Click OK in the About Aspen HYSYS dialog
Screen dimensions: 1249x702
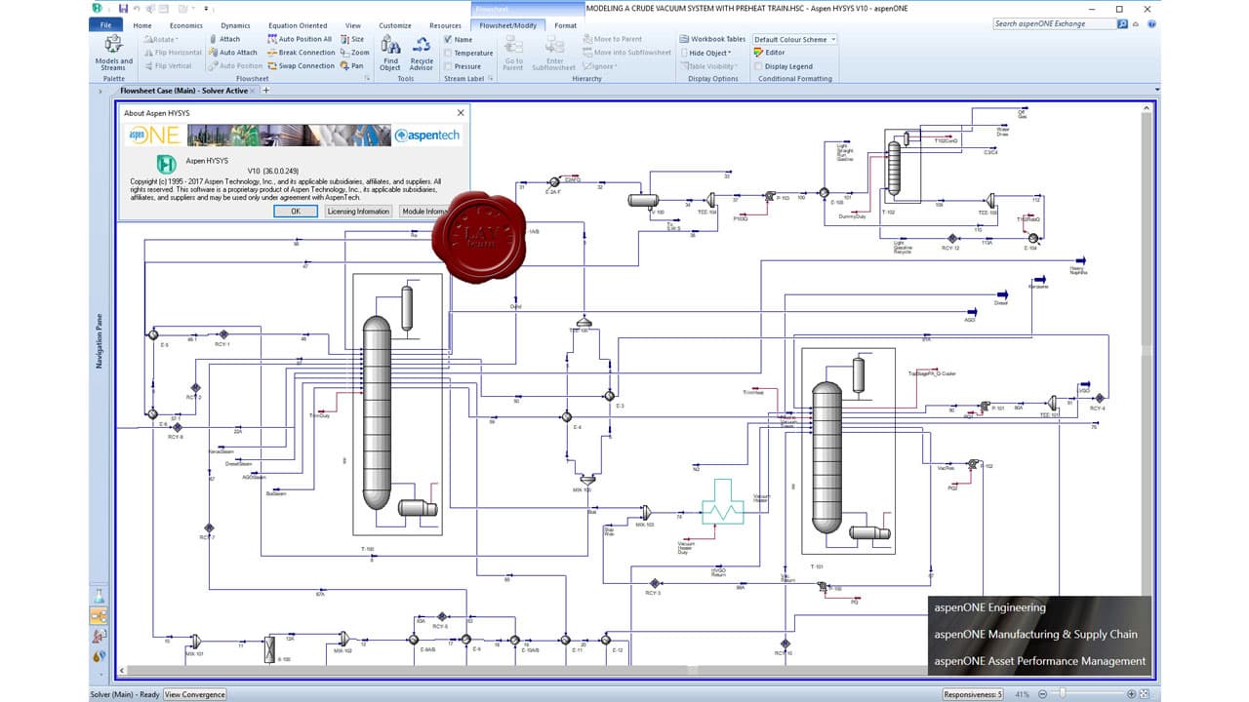point(296,211)
